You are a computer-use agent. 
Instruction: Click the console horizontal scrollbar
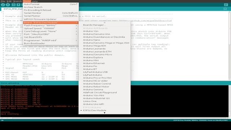(x=114, y=118)
